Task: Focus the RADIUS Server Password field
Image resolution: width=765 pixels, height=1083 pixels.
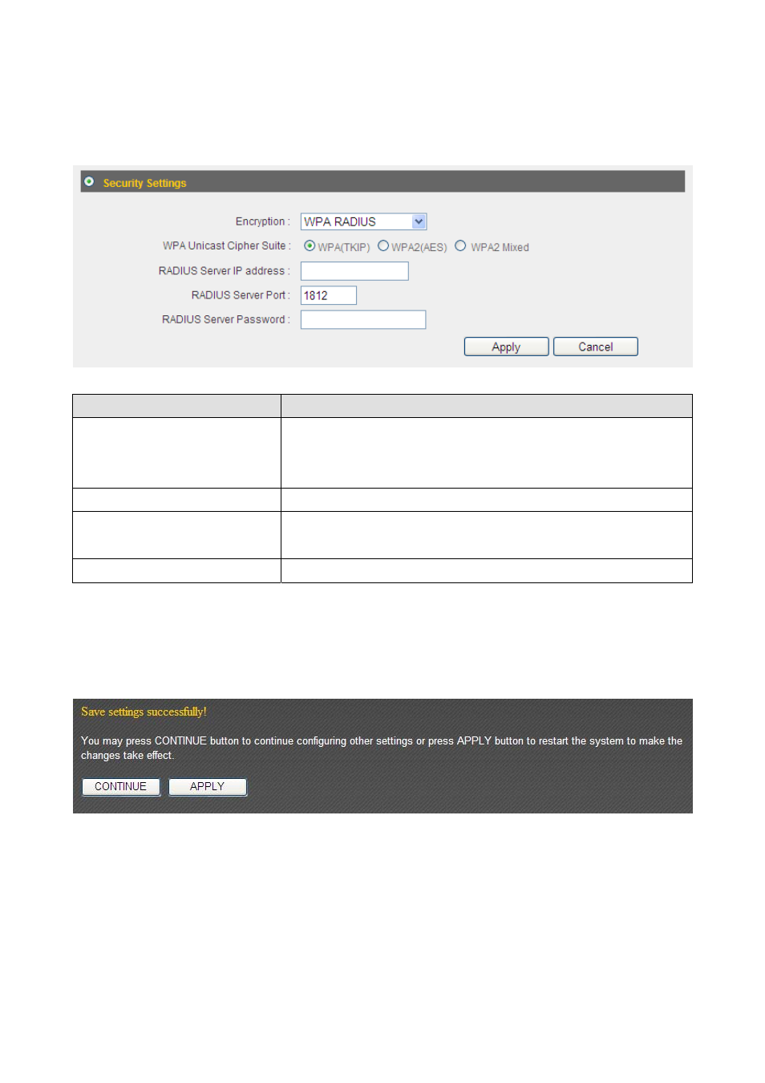Action: coord(363,320)
